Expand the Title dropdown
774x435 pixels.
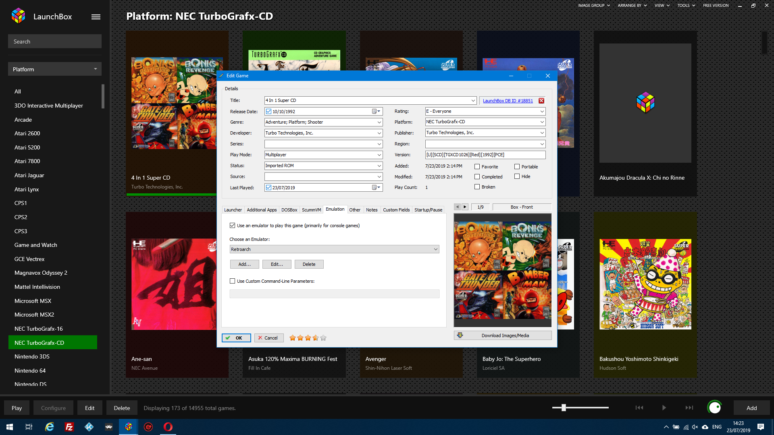(x=473, y=101)
